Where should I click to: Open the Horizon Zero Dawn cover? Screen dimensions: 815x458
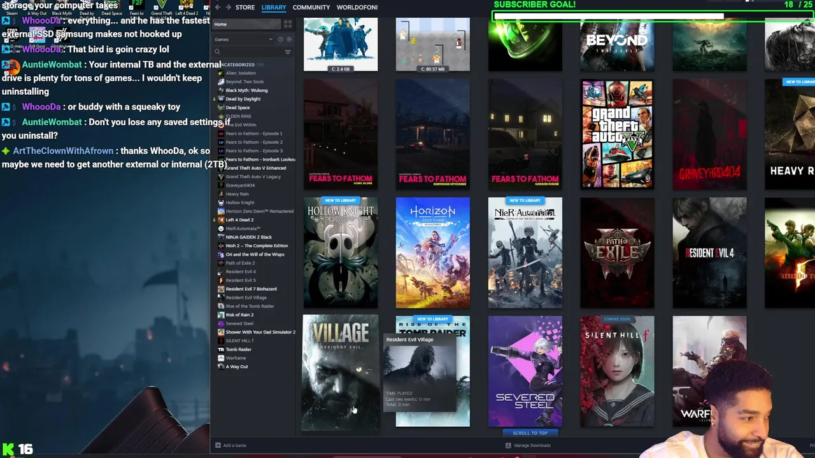pos(433,253)
